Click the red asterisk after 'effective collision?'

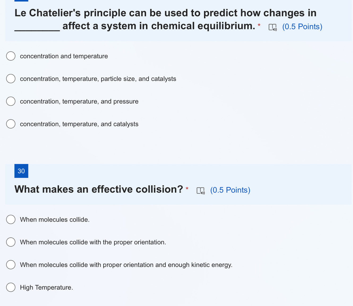[x=187, y=189]
